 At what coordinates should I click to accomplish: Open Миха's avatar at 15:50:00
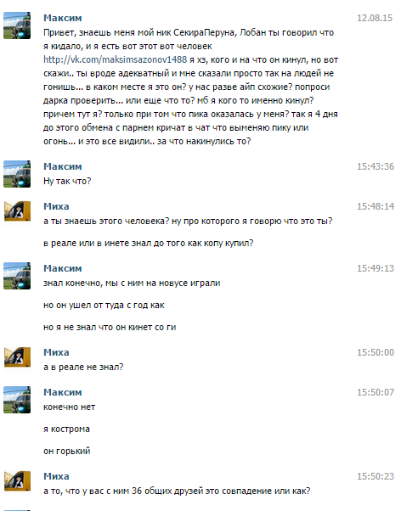click(x=17, y=357)
